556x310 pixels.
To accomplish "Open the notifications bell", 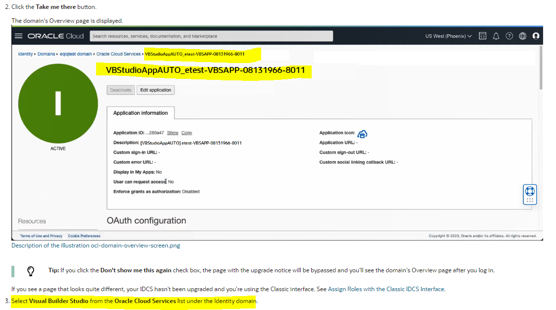I will tap(496, 35).
